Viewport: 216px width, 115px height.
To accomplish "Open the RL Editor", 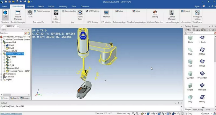I will pos(56,15).
